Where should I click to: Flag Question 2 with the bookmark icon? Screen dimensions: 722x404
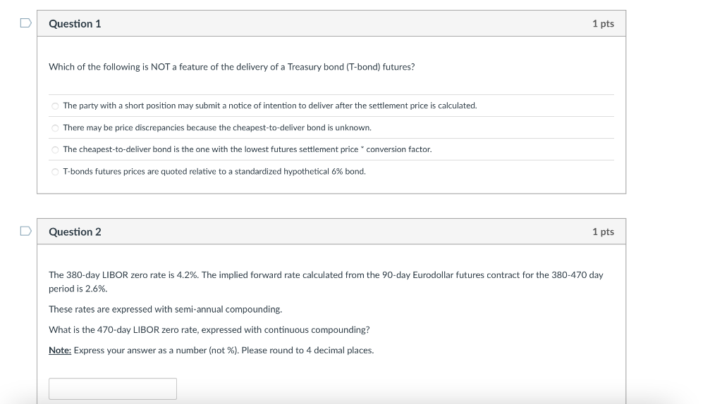point(26,231)
